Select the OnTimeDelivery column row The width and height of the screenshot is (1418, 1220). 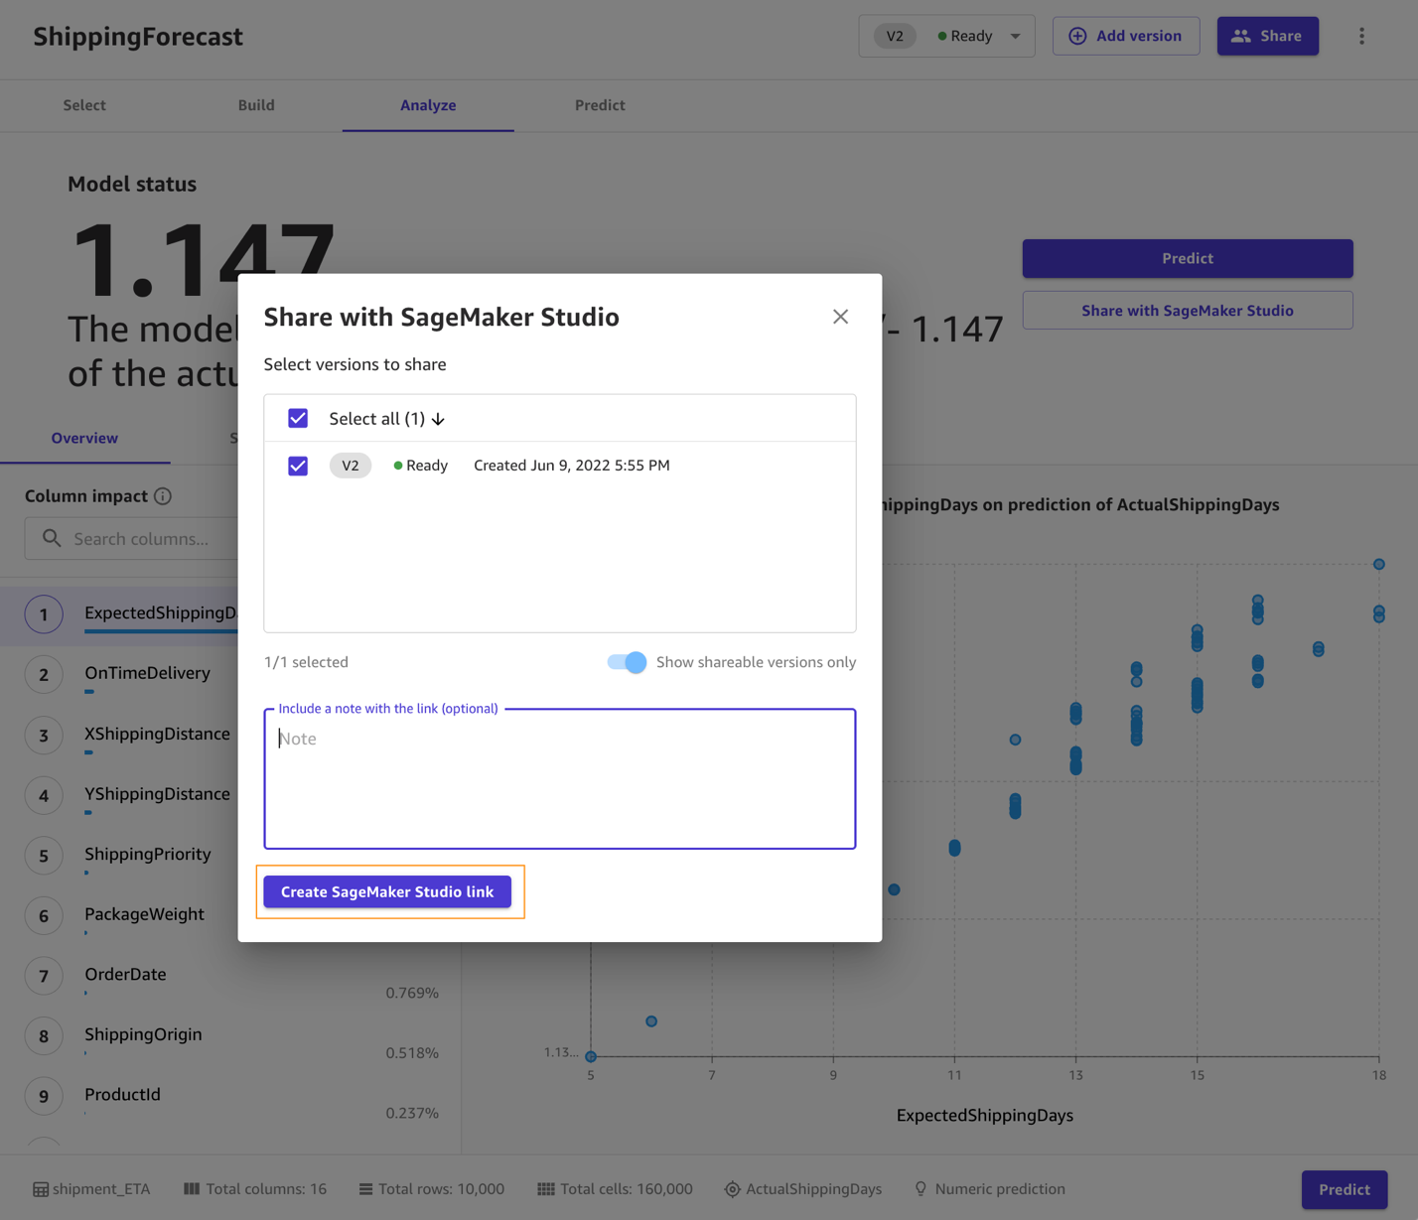pyautogui.click(x=119, y=675)
